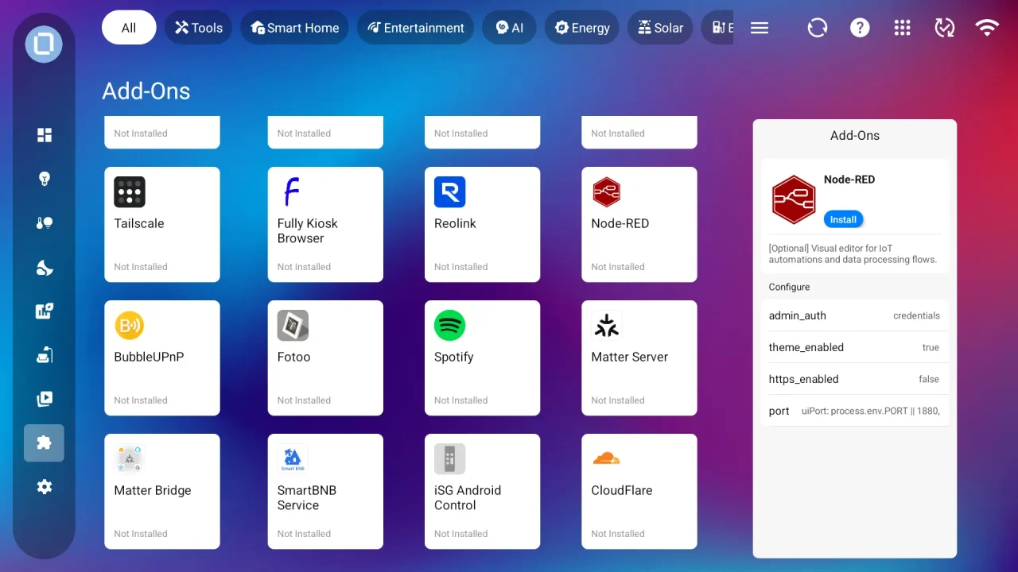Open the Spotify add-on card
Viewport: 1018px width, 572px height.
482,357
